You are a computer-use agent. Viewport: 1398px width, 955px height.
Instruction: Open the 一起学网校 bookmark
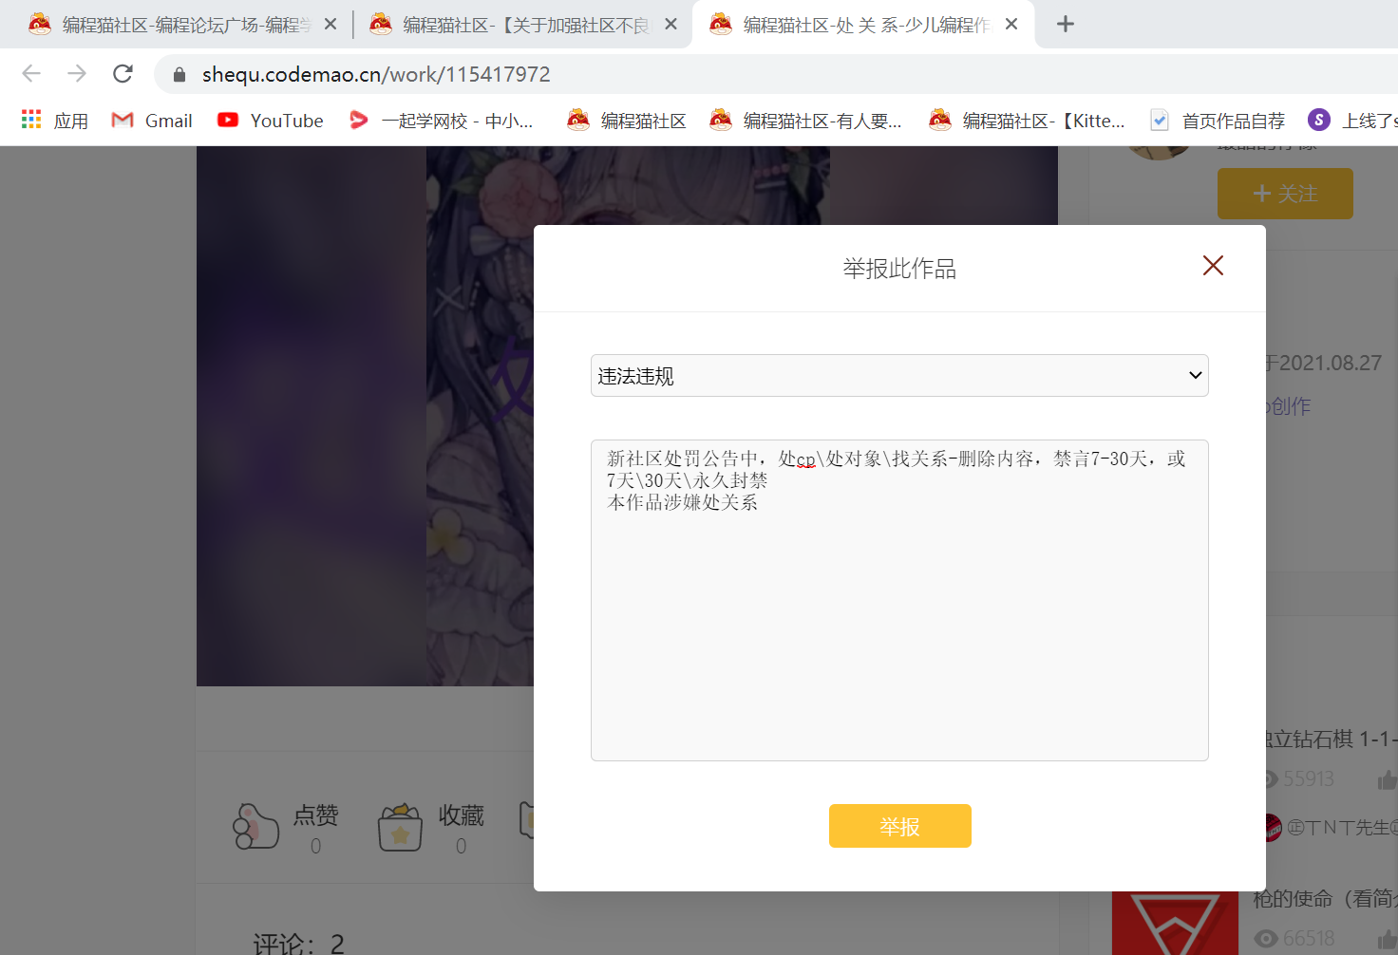(441, 121)
